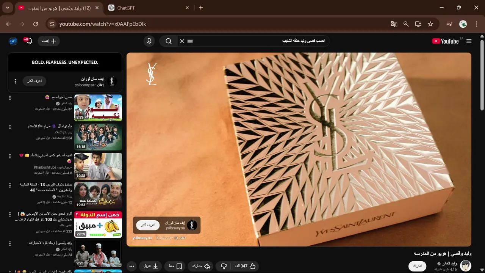Close the ChatGPT tab
The image size is (485, 273).
(187, 8)
